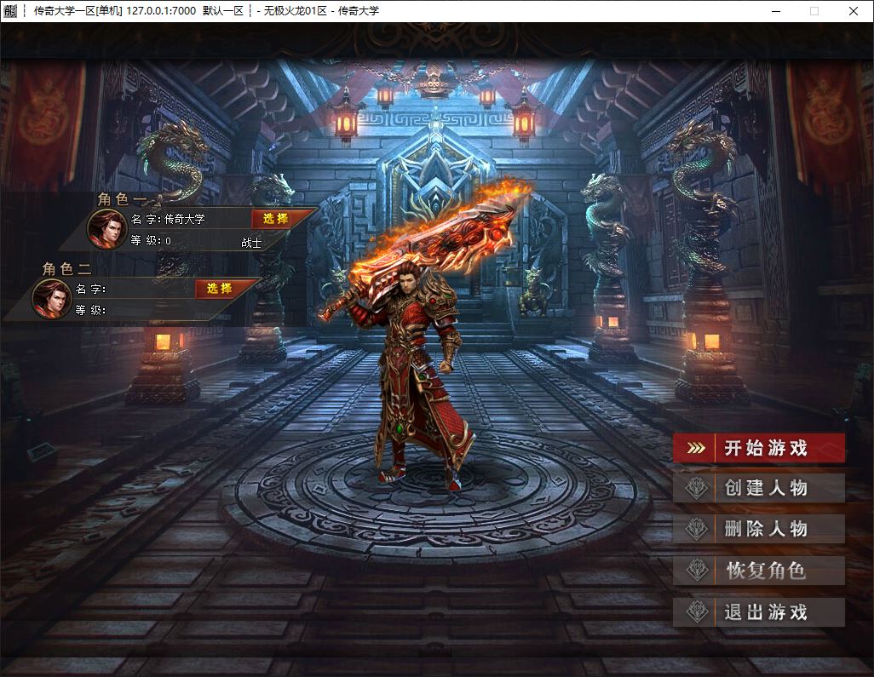Click the emblem icon beside 创建人物
The height and width of the screenshot is (677, 874).
pyautogui.click(x=696, y=488)
